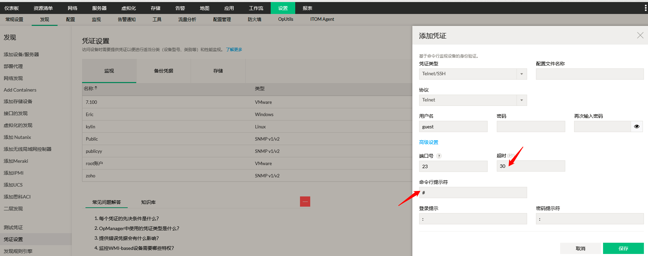
Task: Expand the 协议 Telnet dropdown
Action: 522,100
